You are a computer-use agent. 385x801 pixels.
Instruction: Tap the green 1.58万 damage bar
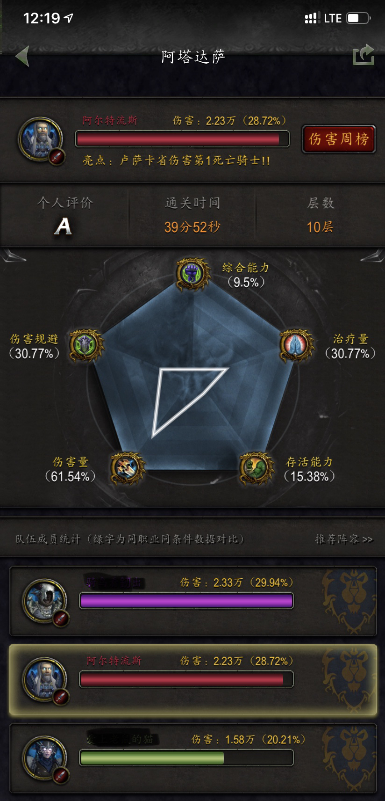tap(186, 757)
